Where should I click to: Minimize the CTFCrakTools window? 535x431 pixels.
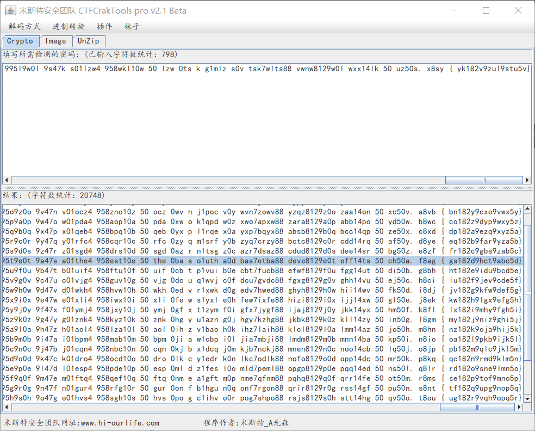click(x=455, y=10)
